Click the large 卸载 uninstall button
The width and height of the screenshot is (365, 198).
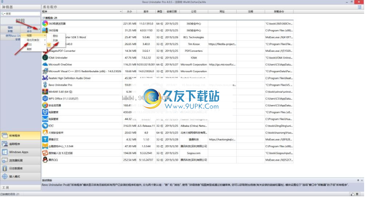[20, 21]
